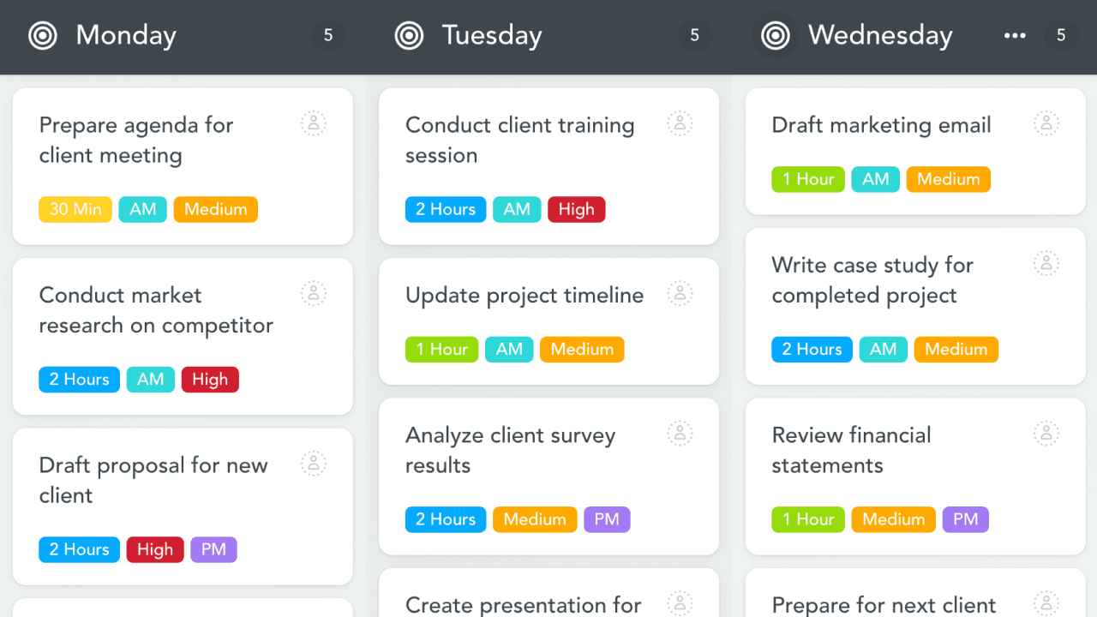Open the Analyze client survey results card
The image size is (1097, 617).
tap(510, 450)
